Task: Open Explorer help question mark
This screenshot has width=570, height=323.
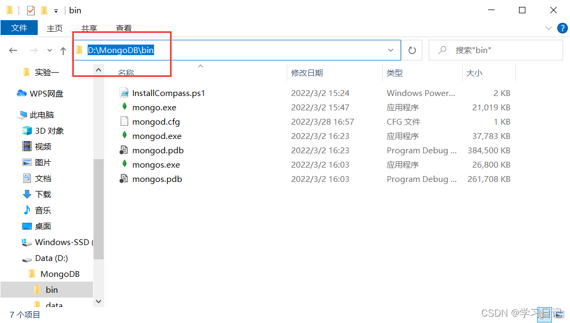Action: coord(562,28)
